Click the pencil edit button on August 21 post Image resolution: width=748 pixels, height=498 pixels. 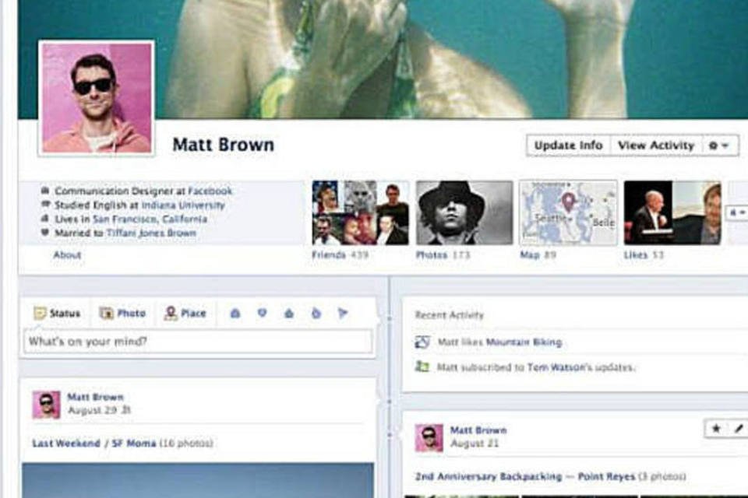coord(738,429)
